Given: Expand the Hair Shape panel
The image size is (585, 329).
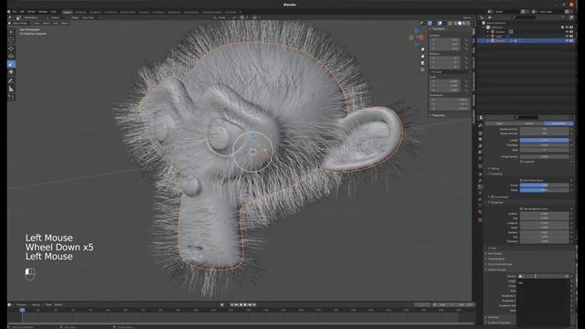Looking at the screenshot, I should 494,254.
